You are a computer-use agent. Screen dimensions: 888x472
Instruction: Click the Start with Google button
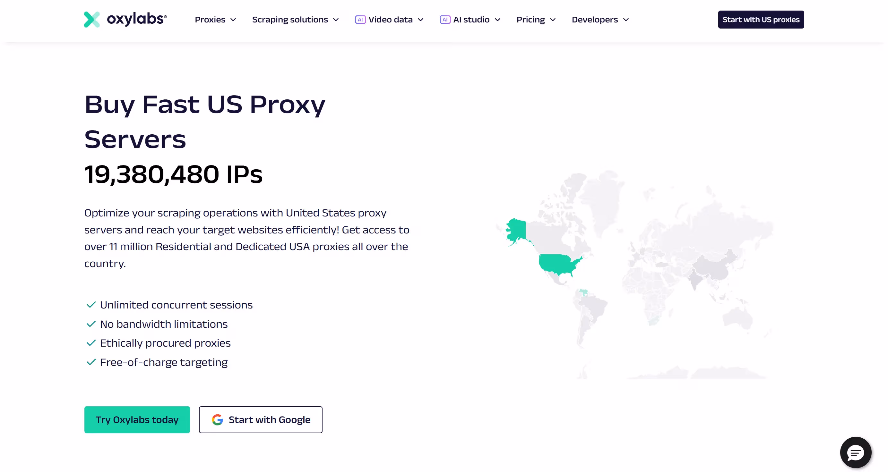click(x=260, y=419)
